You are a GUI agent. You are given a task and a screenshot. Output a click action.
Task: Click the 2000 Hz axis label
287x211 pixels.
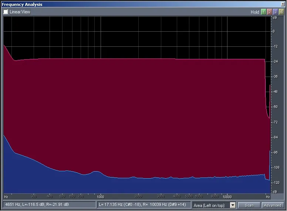pyautogui.click(x=138, y=196)
